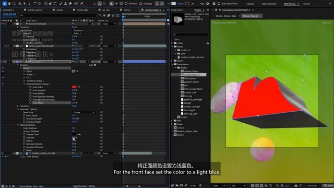Toggle Motion Blur switch in timeline header
Viewport: 334px width, 188px height.
(113, 15)
